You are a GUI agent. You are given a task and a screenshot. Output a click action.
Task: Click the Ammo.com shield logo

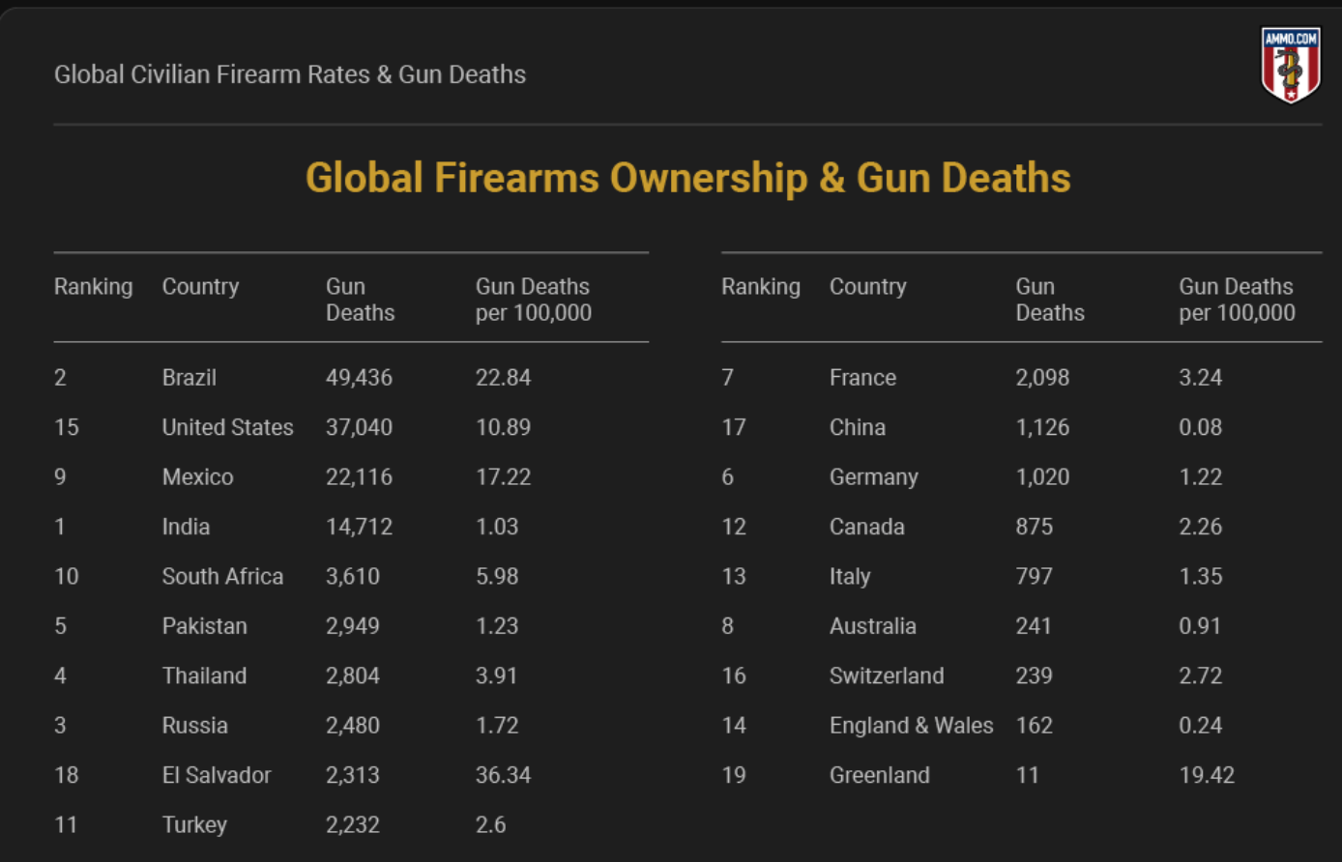click(x=1291, y=65)
